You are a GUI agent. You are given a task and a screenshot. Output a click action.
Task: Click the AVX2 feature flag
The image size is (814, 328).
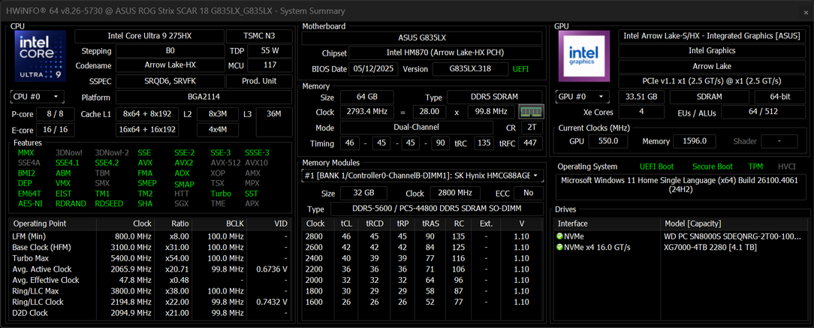click(x=184, y=163)
